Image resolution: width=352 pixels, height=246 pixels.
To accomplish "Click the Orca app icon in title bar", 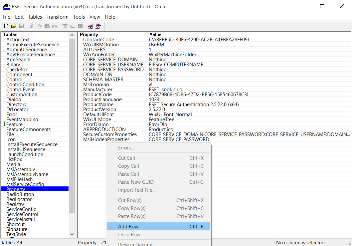I will (6, 6).
